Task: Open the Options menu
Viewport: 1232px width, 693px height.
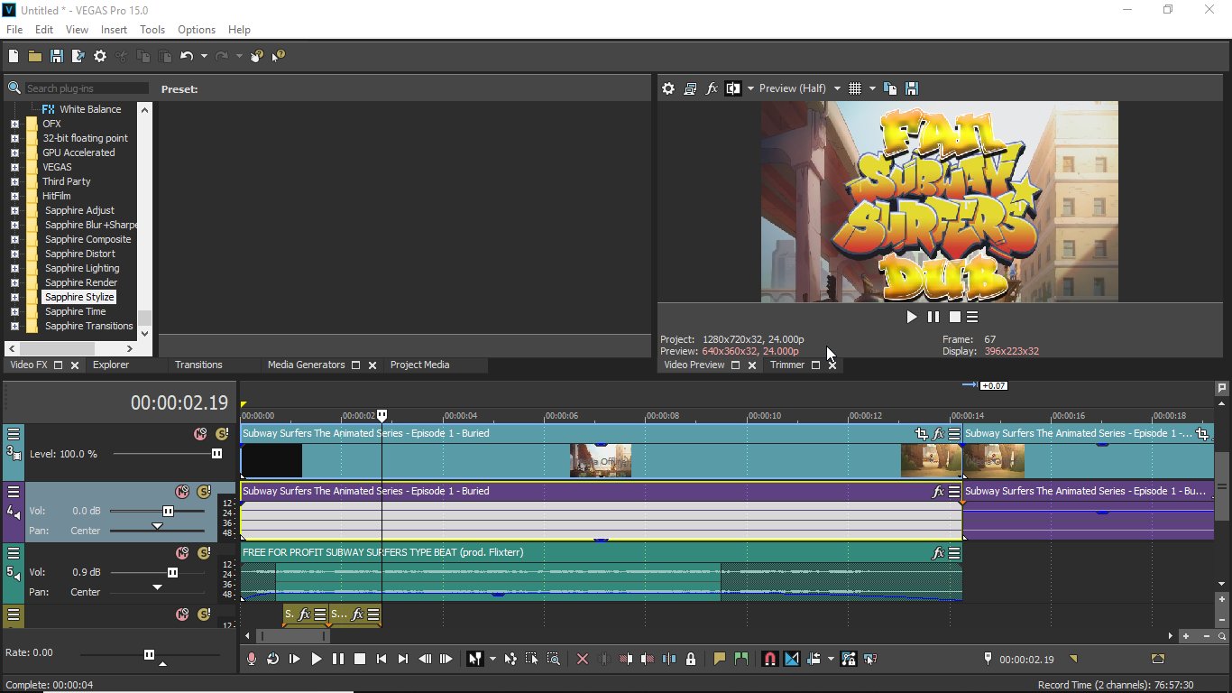Action: tap(197, 30)
